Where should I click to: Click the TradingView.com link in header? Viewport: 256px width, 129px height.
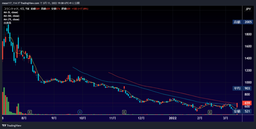[x=30, y=3]
